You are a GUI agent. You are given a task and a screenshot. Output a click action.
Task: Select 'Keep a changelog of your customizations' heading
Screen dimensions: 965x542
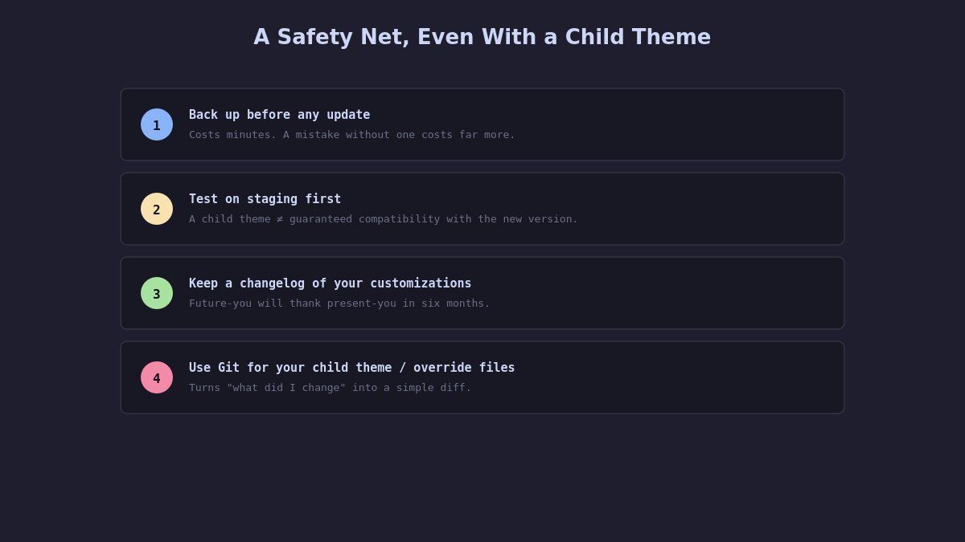pyautogui.click(x=330, y=283)
